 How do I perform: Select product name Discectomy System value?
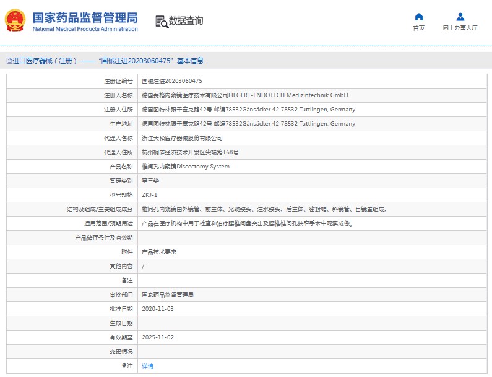(x=186, y=167)
